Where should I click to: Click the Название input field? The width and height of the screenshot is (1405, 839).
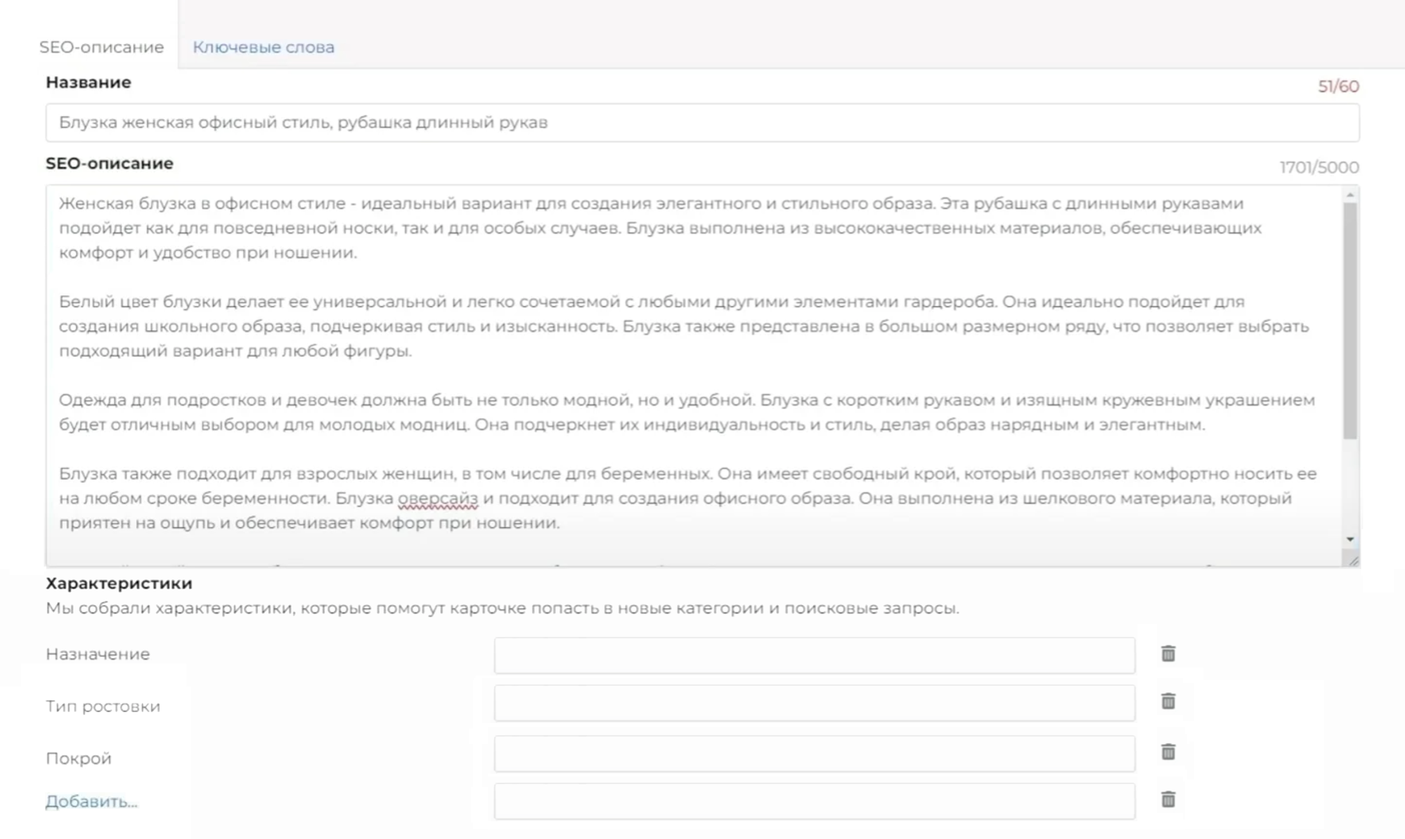702,122
